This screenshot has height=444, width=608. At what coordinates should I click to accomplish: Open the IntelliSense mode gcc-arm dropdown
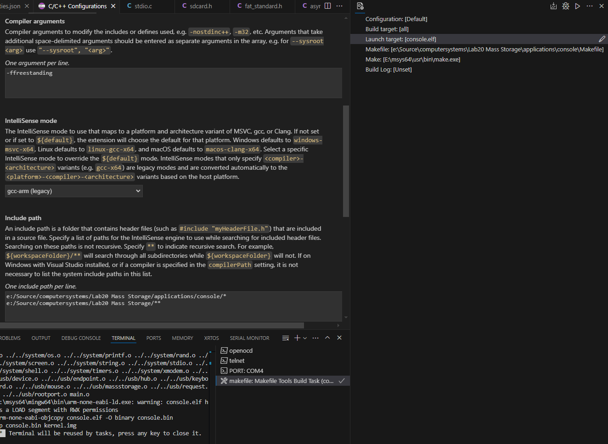coord(74,191)
